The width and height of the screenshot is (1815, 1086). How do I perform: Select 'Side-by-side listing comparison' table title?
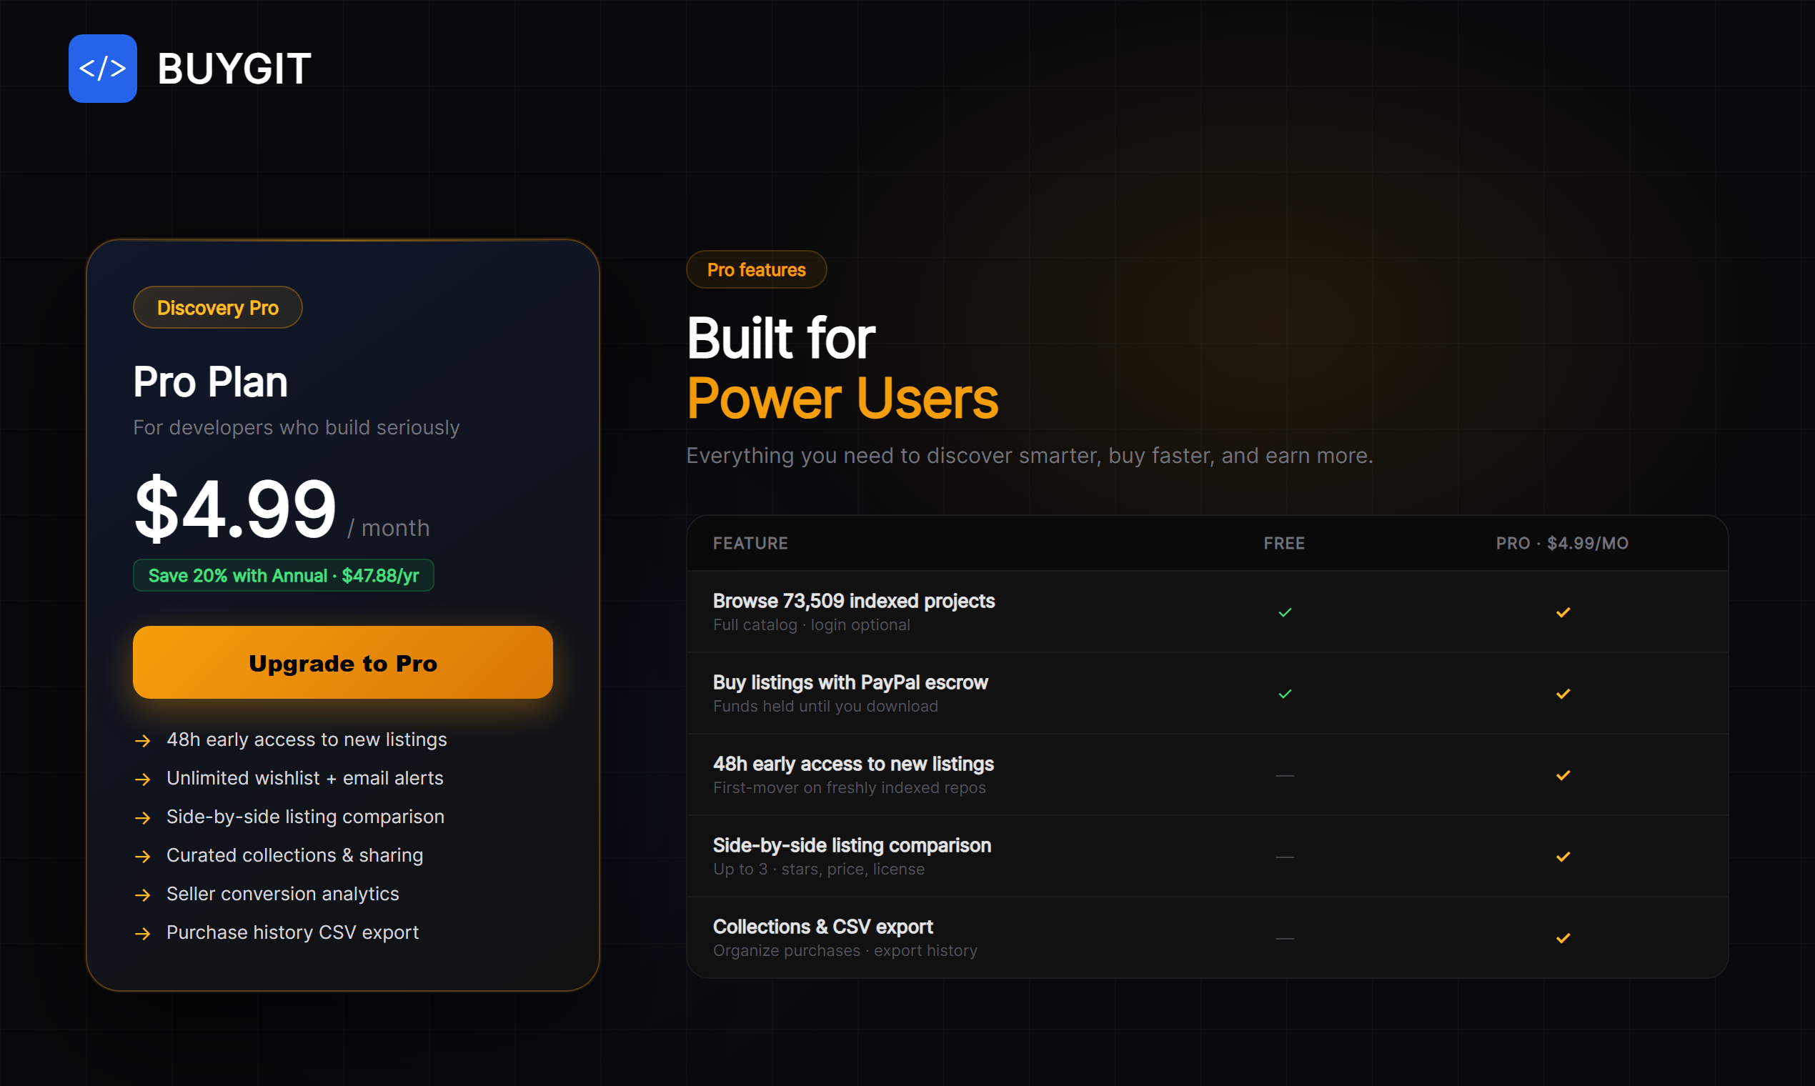coord(852,845)
